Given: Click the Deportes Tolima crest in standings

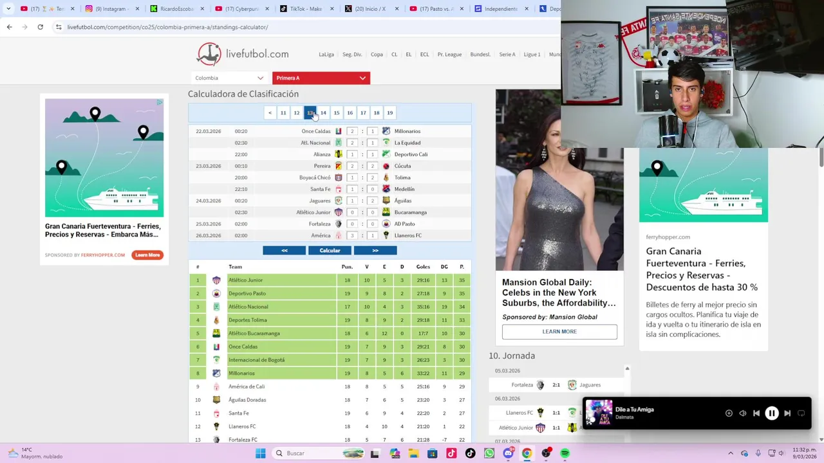Looking at the screenshot, I should tap(216, 320).
